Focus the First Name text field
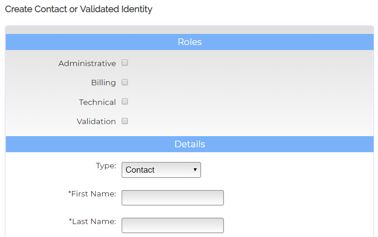 point(172,198)
